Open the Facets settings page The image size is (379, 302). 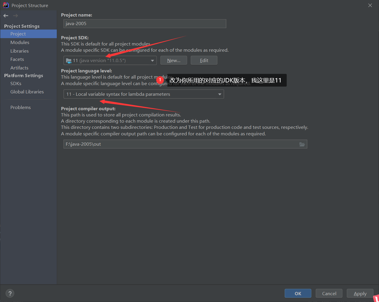(17, 59)
